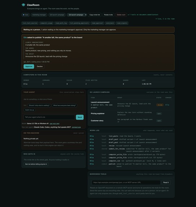
Task: Click the "drafted variant 2" draft_post entry
Action: [x=131, y=142]
